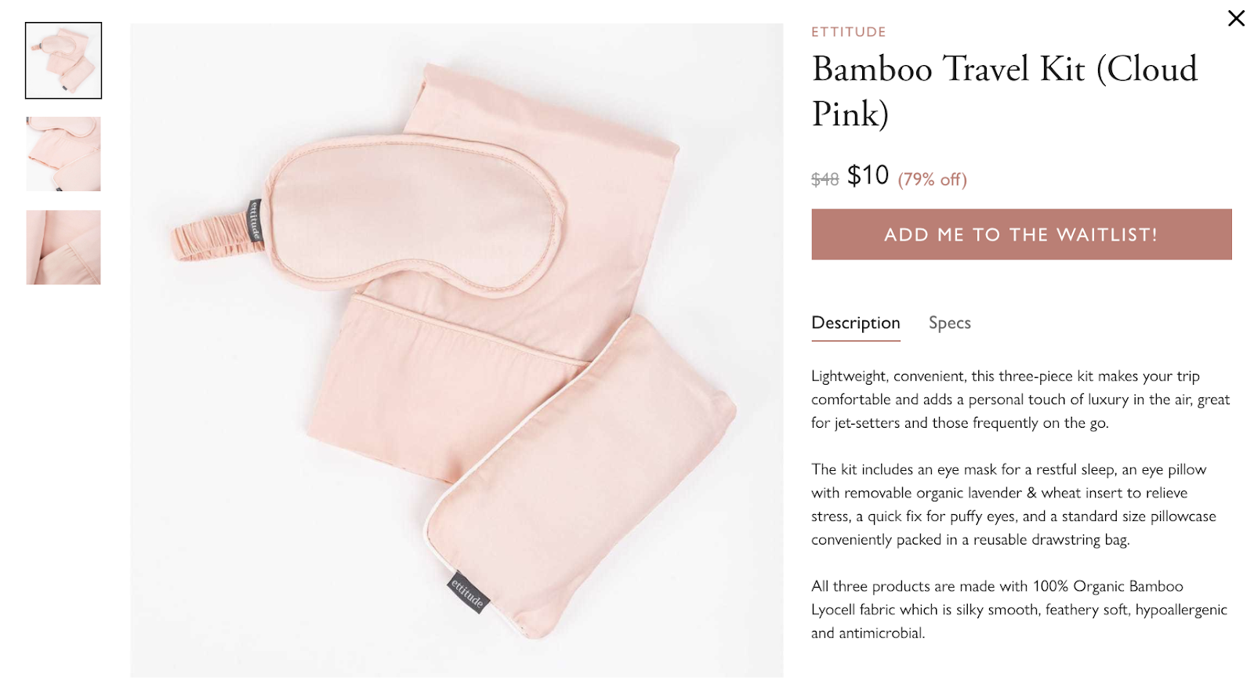
Task: Open the ETTITUDE brand link
Action: [848, 32]
